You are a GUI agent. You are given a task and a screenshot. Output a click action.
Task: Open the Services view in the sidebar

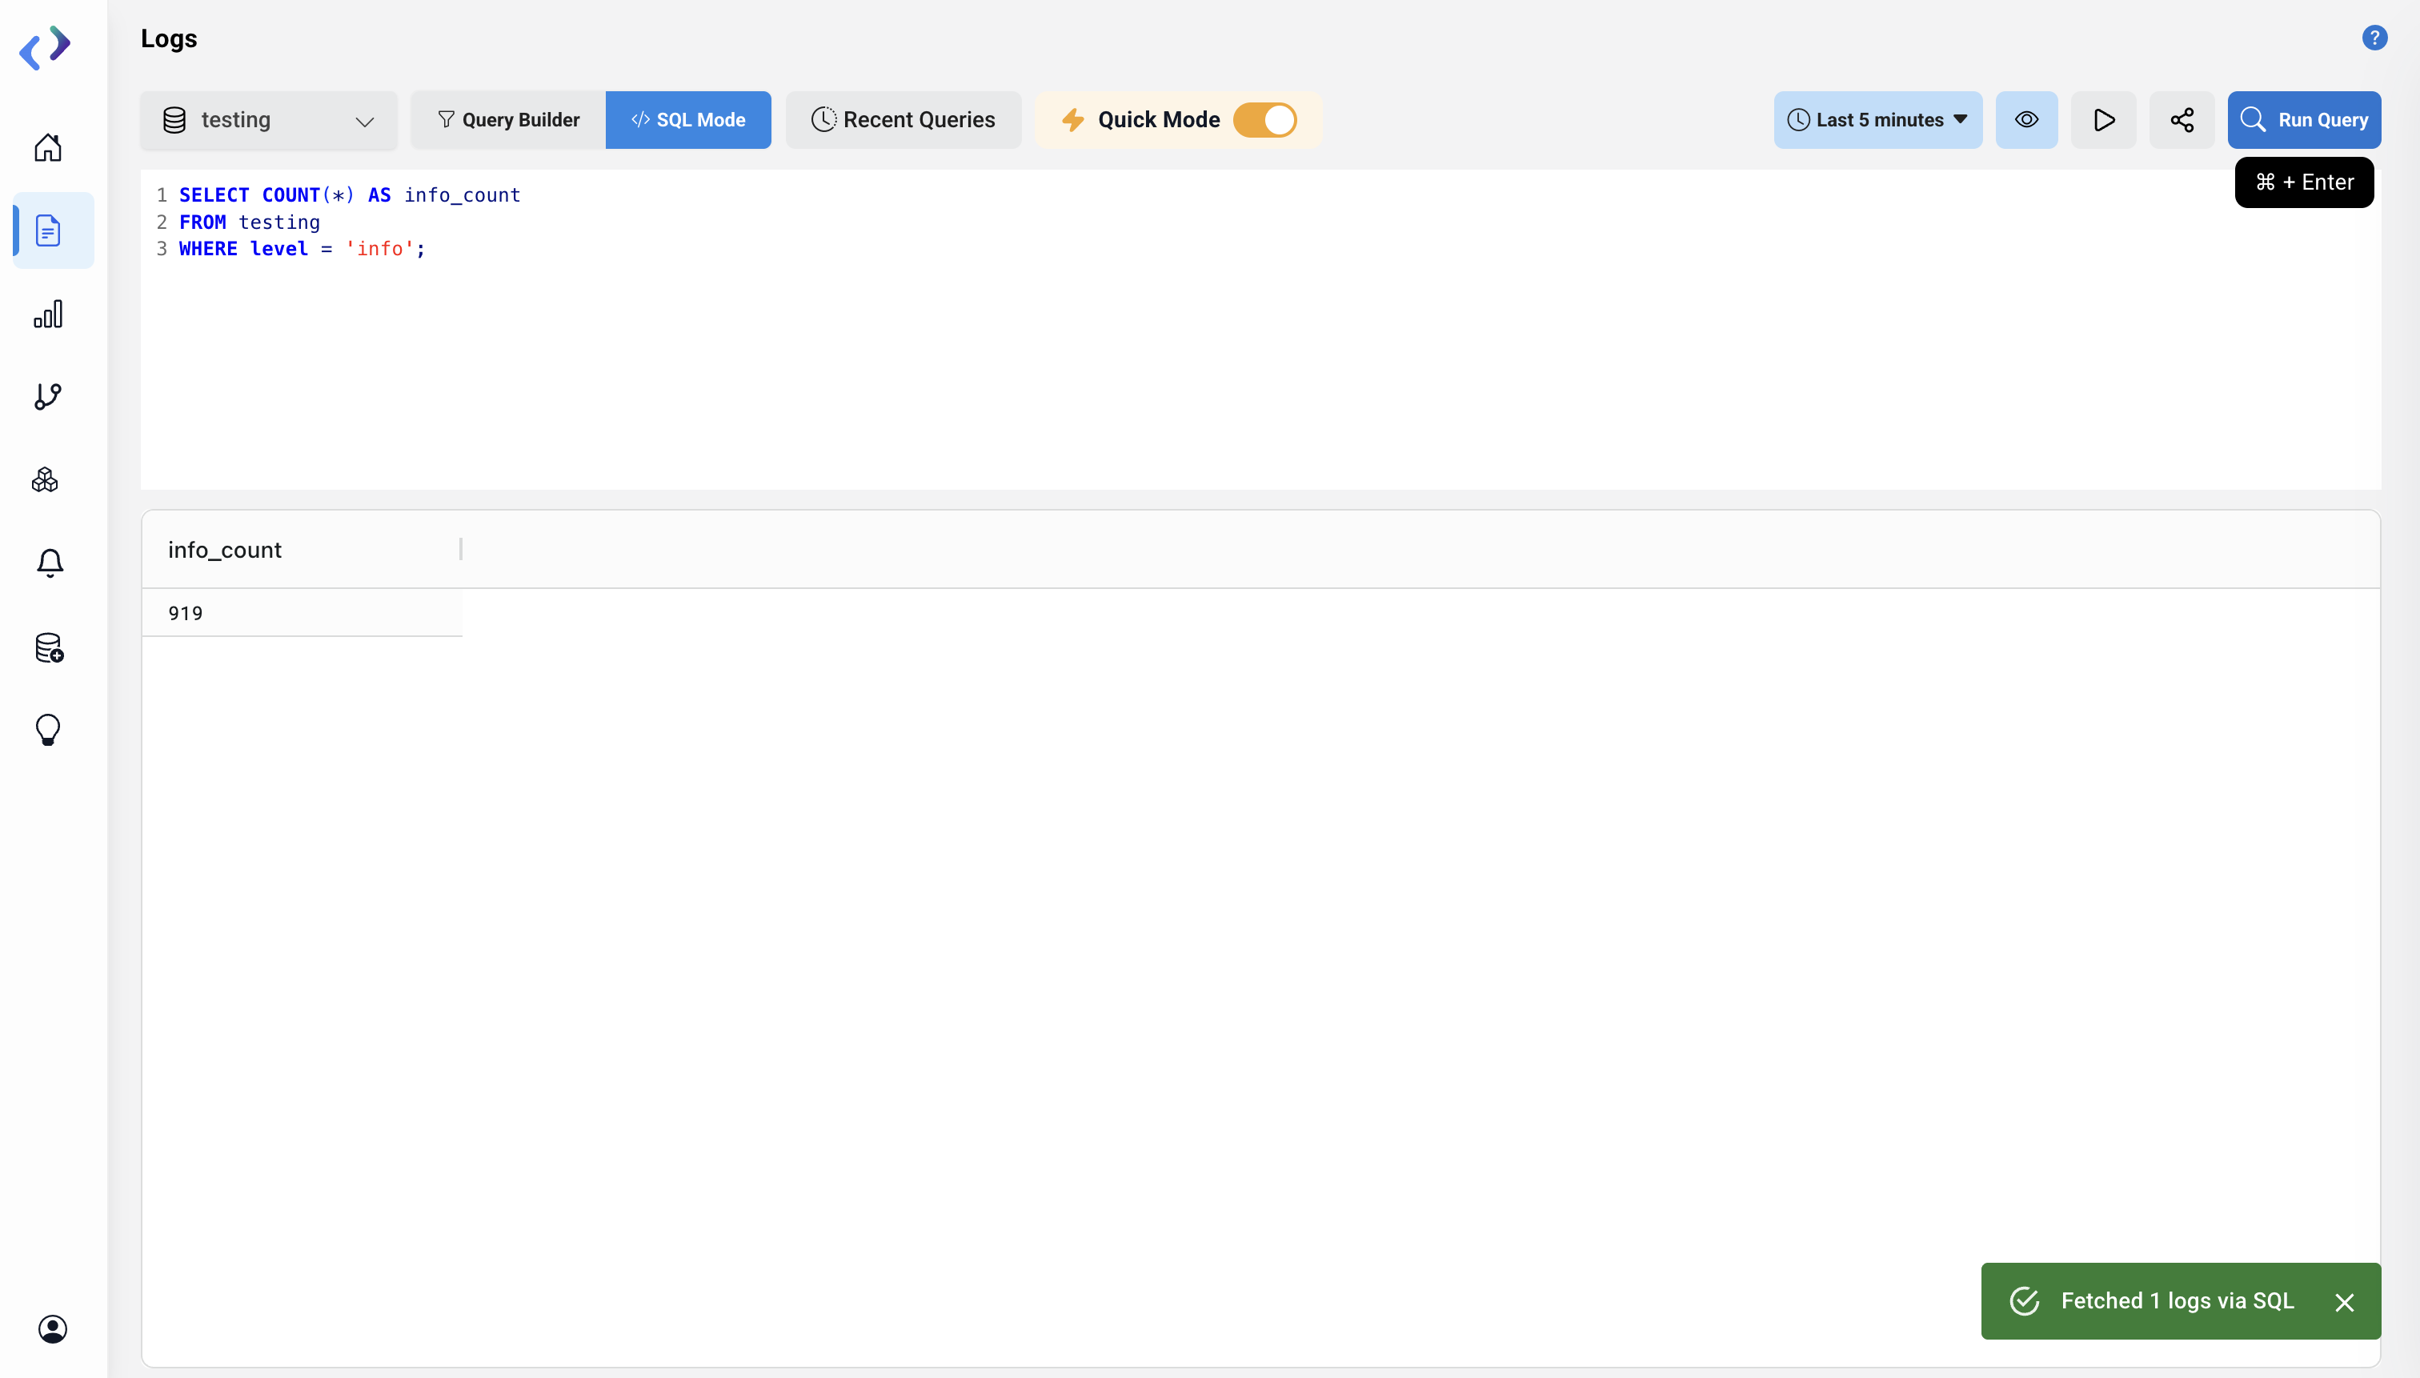tap(45, 479)
